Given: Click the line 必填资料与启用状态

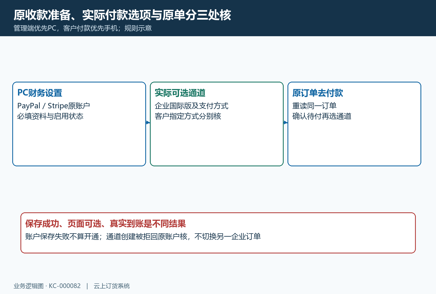Looking at the screenshot, I should (50, 116).
